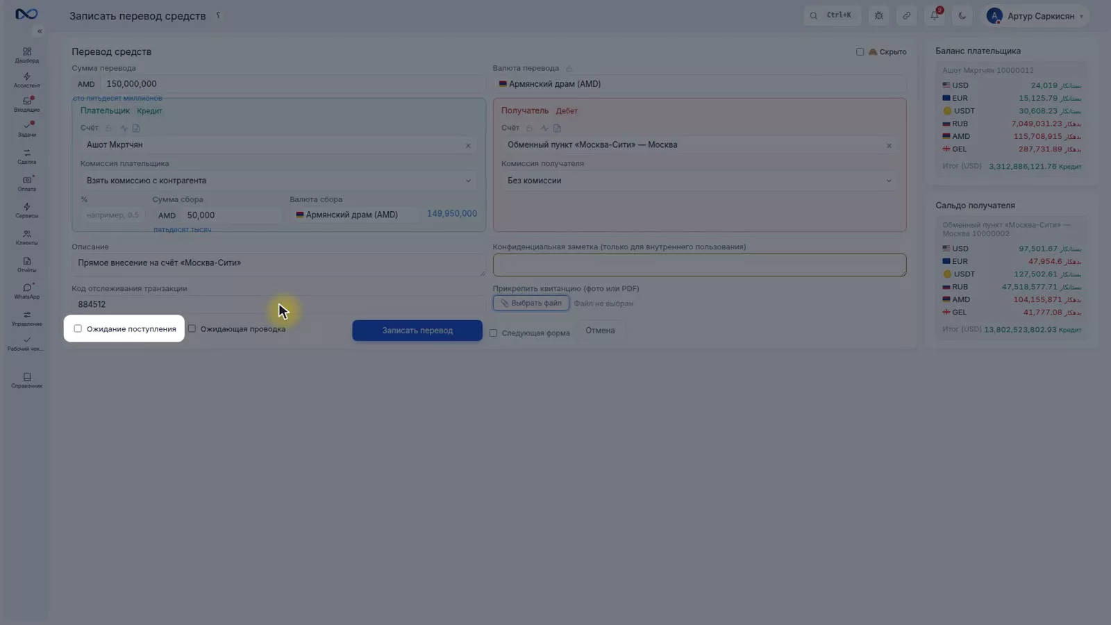Open the Ctrl+K search box
1111x625 pixels.
click(x=833, y=15)
